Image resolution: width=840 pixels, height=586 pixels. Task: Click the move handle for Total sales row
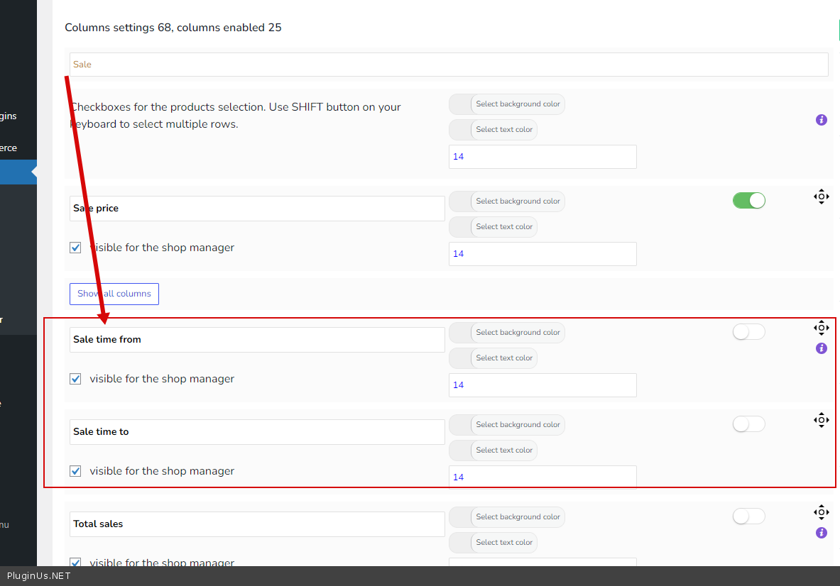[x=821, y=512]
